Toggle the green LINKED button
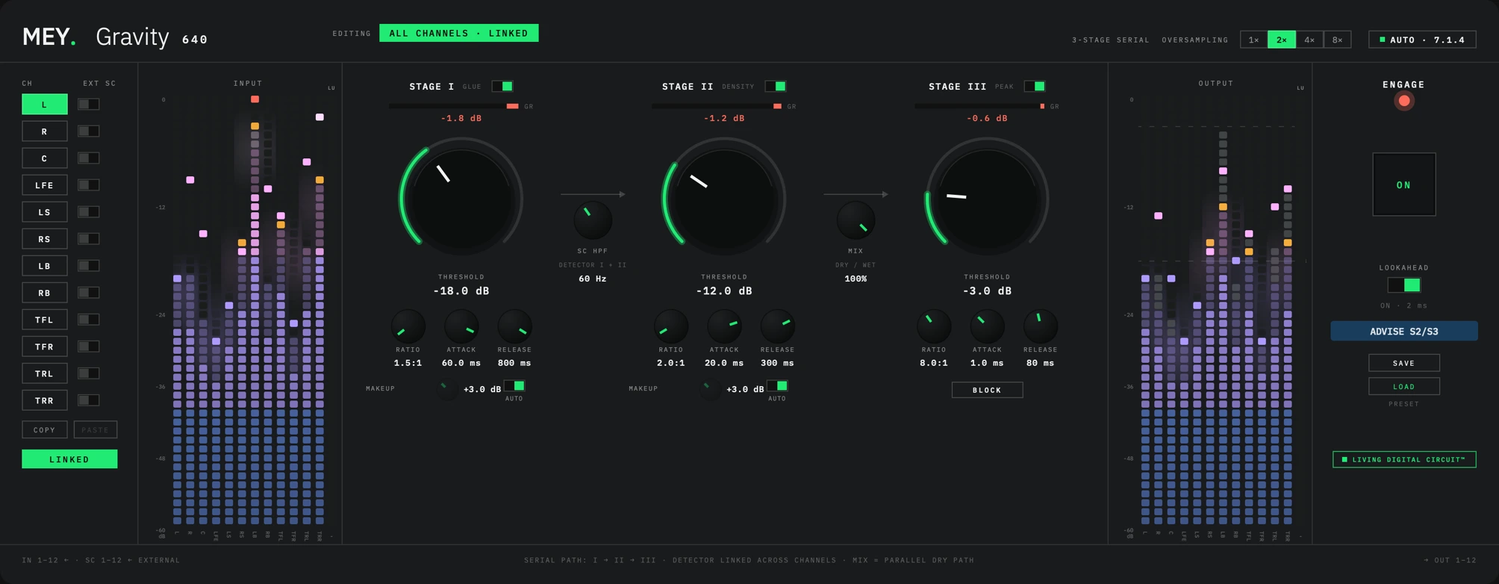Screen dimensions: 1499x584 pos(69,459)
